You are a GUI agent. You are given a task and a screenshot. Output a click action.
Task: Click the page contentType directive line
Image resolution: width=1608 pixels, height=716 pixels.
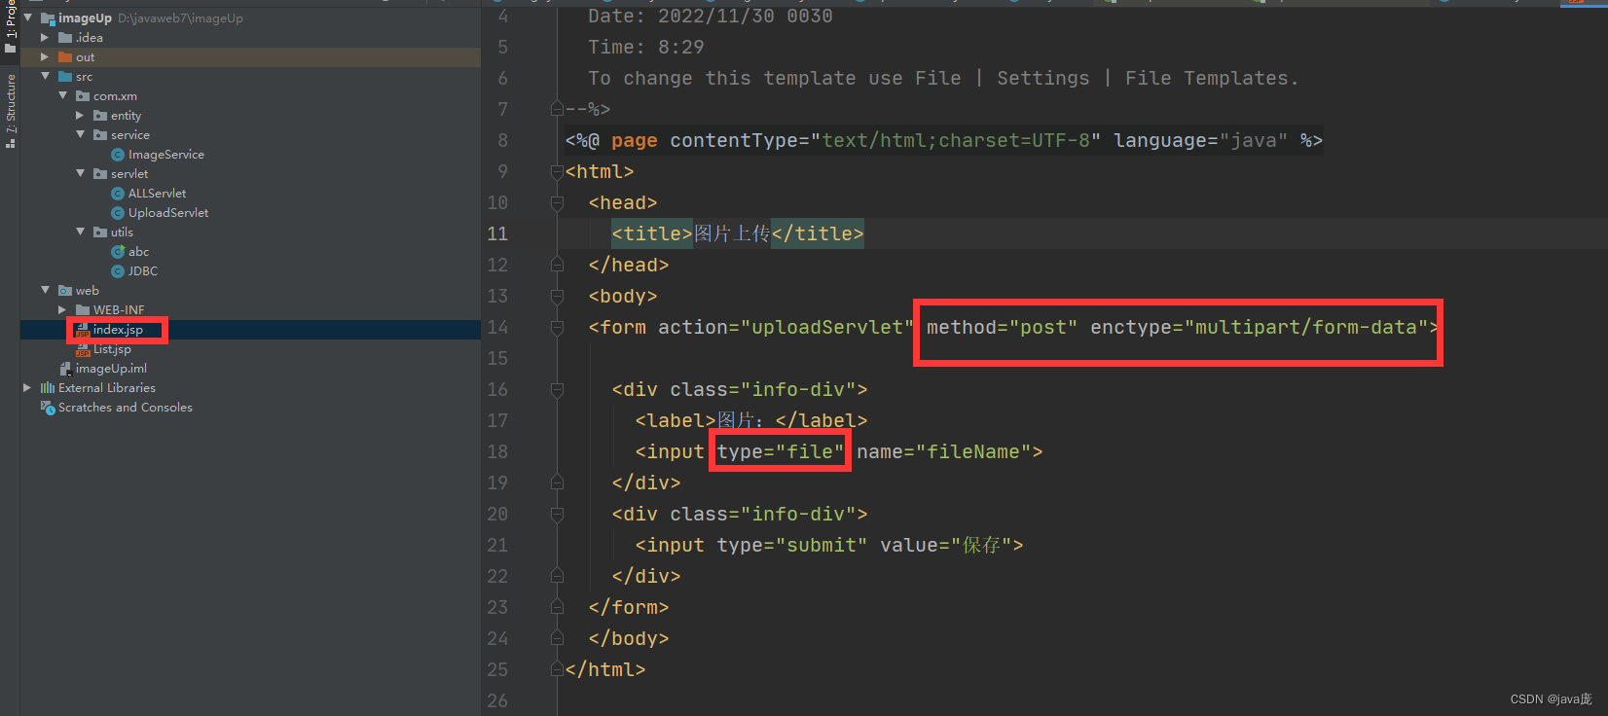944,141
